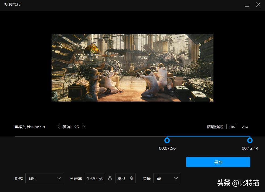Minimize the 视频截取 window
265x192 pixels.
247,5
